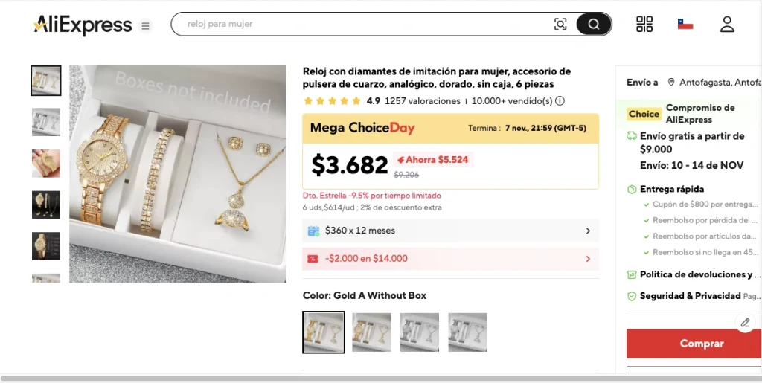This screenshot has height=383, width=762.
Task: Open the hamburger categories menu
Action: [x=146, y=26]
